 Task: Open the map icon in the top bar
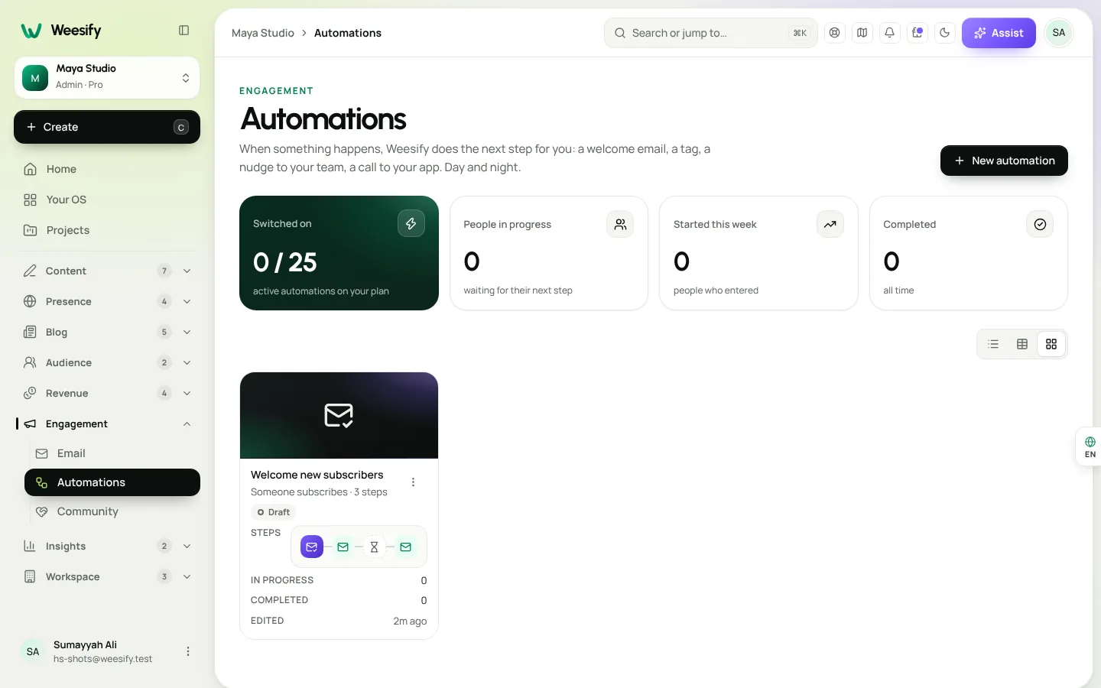pos(862,33)
